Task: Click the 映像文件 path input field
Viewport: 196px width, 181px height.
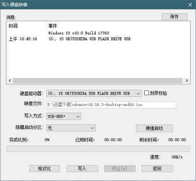Action: tap(111, 105)
